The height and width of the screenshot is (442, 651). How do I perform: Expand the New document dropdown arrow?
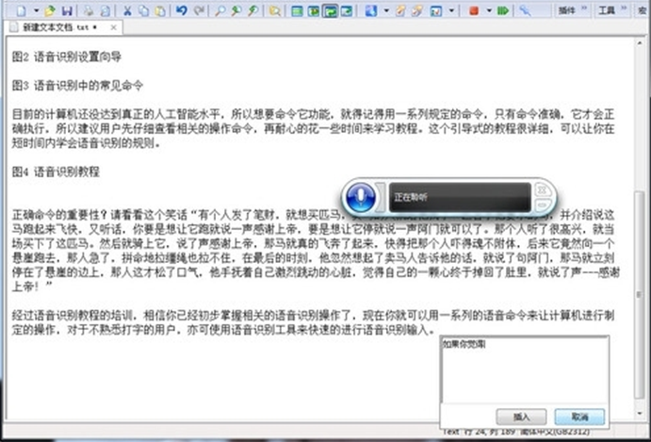35,10
